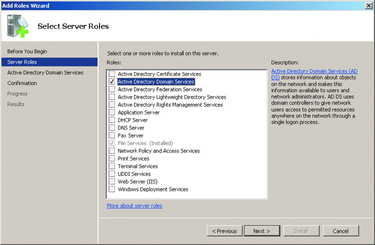Screen dimensions: 375x245
Task: Go to Active Directory Domain Services step
Action: (45, 72)
